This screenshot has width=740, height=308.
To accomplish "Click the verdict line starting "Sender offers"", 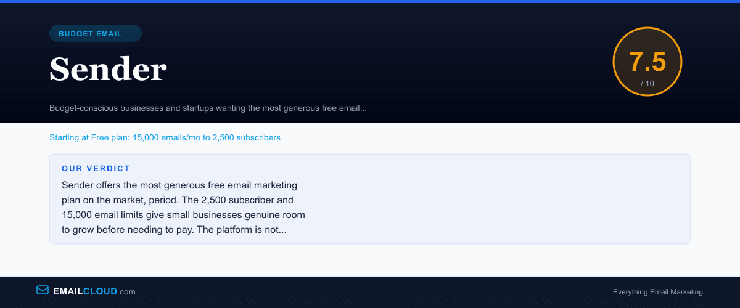I will click(179, 185).
